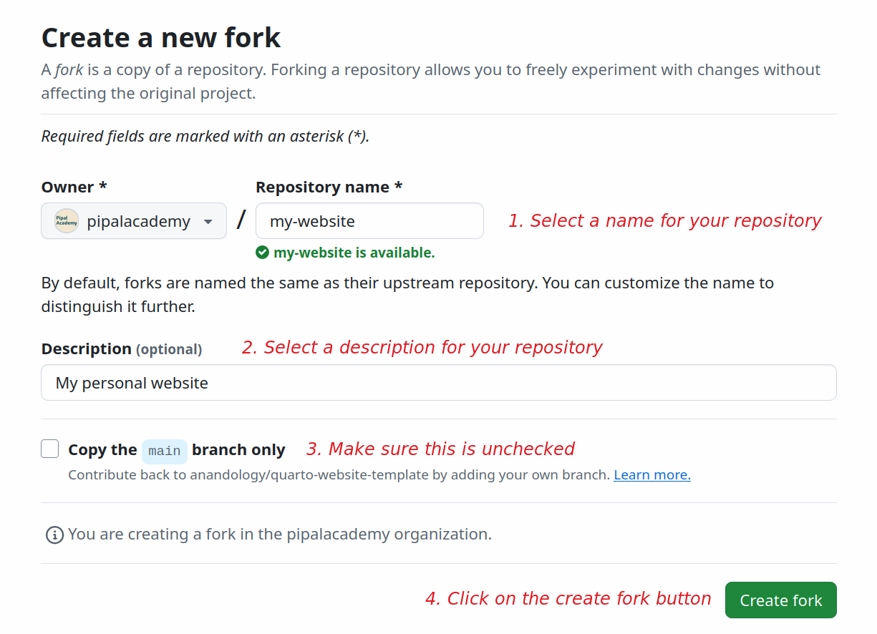Click the slash separator between owner and name
This screenshot has width=877, height=634.
pos(241,220)
